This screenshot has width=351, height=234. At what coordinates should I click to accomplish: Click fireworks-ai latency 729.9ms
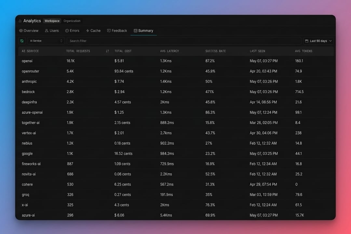tap(167, 164)
